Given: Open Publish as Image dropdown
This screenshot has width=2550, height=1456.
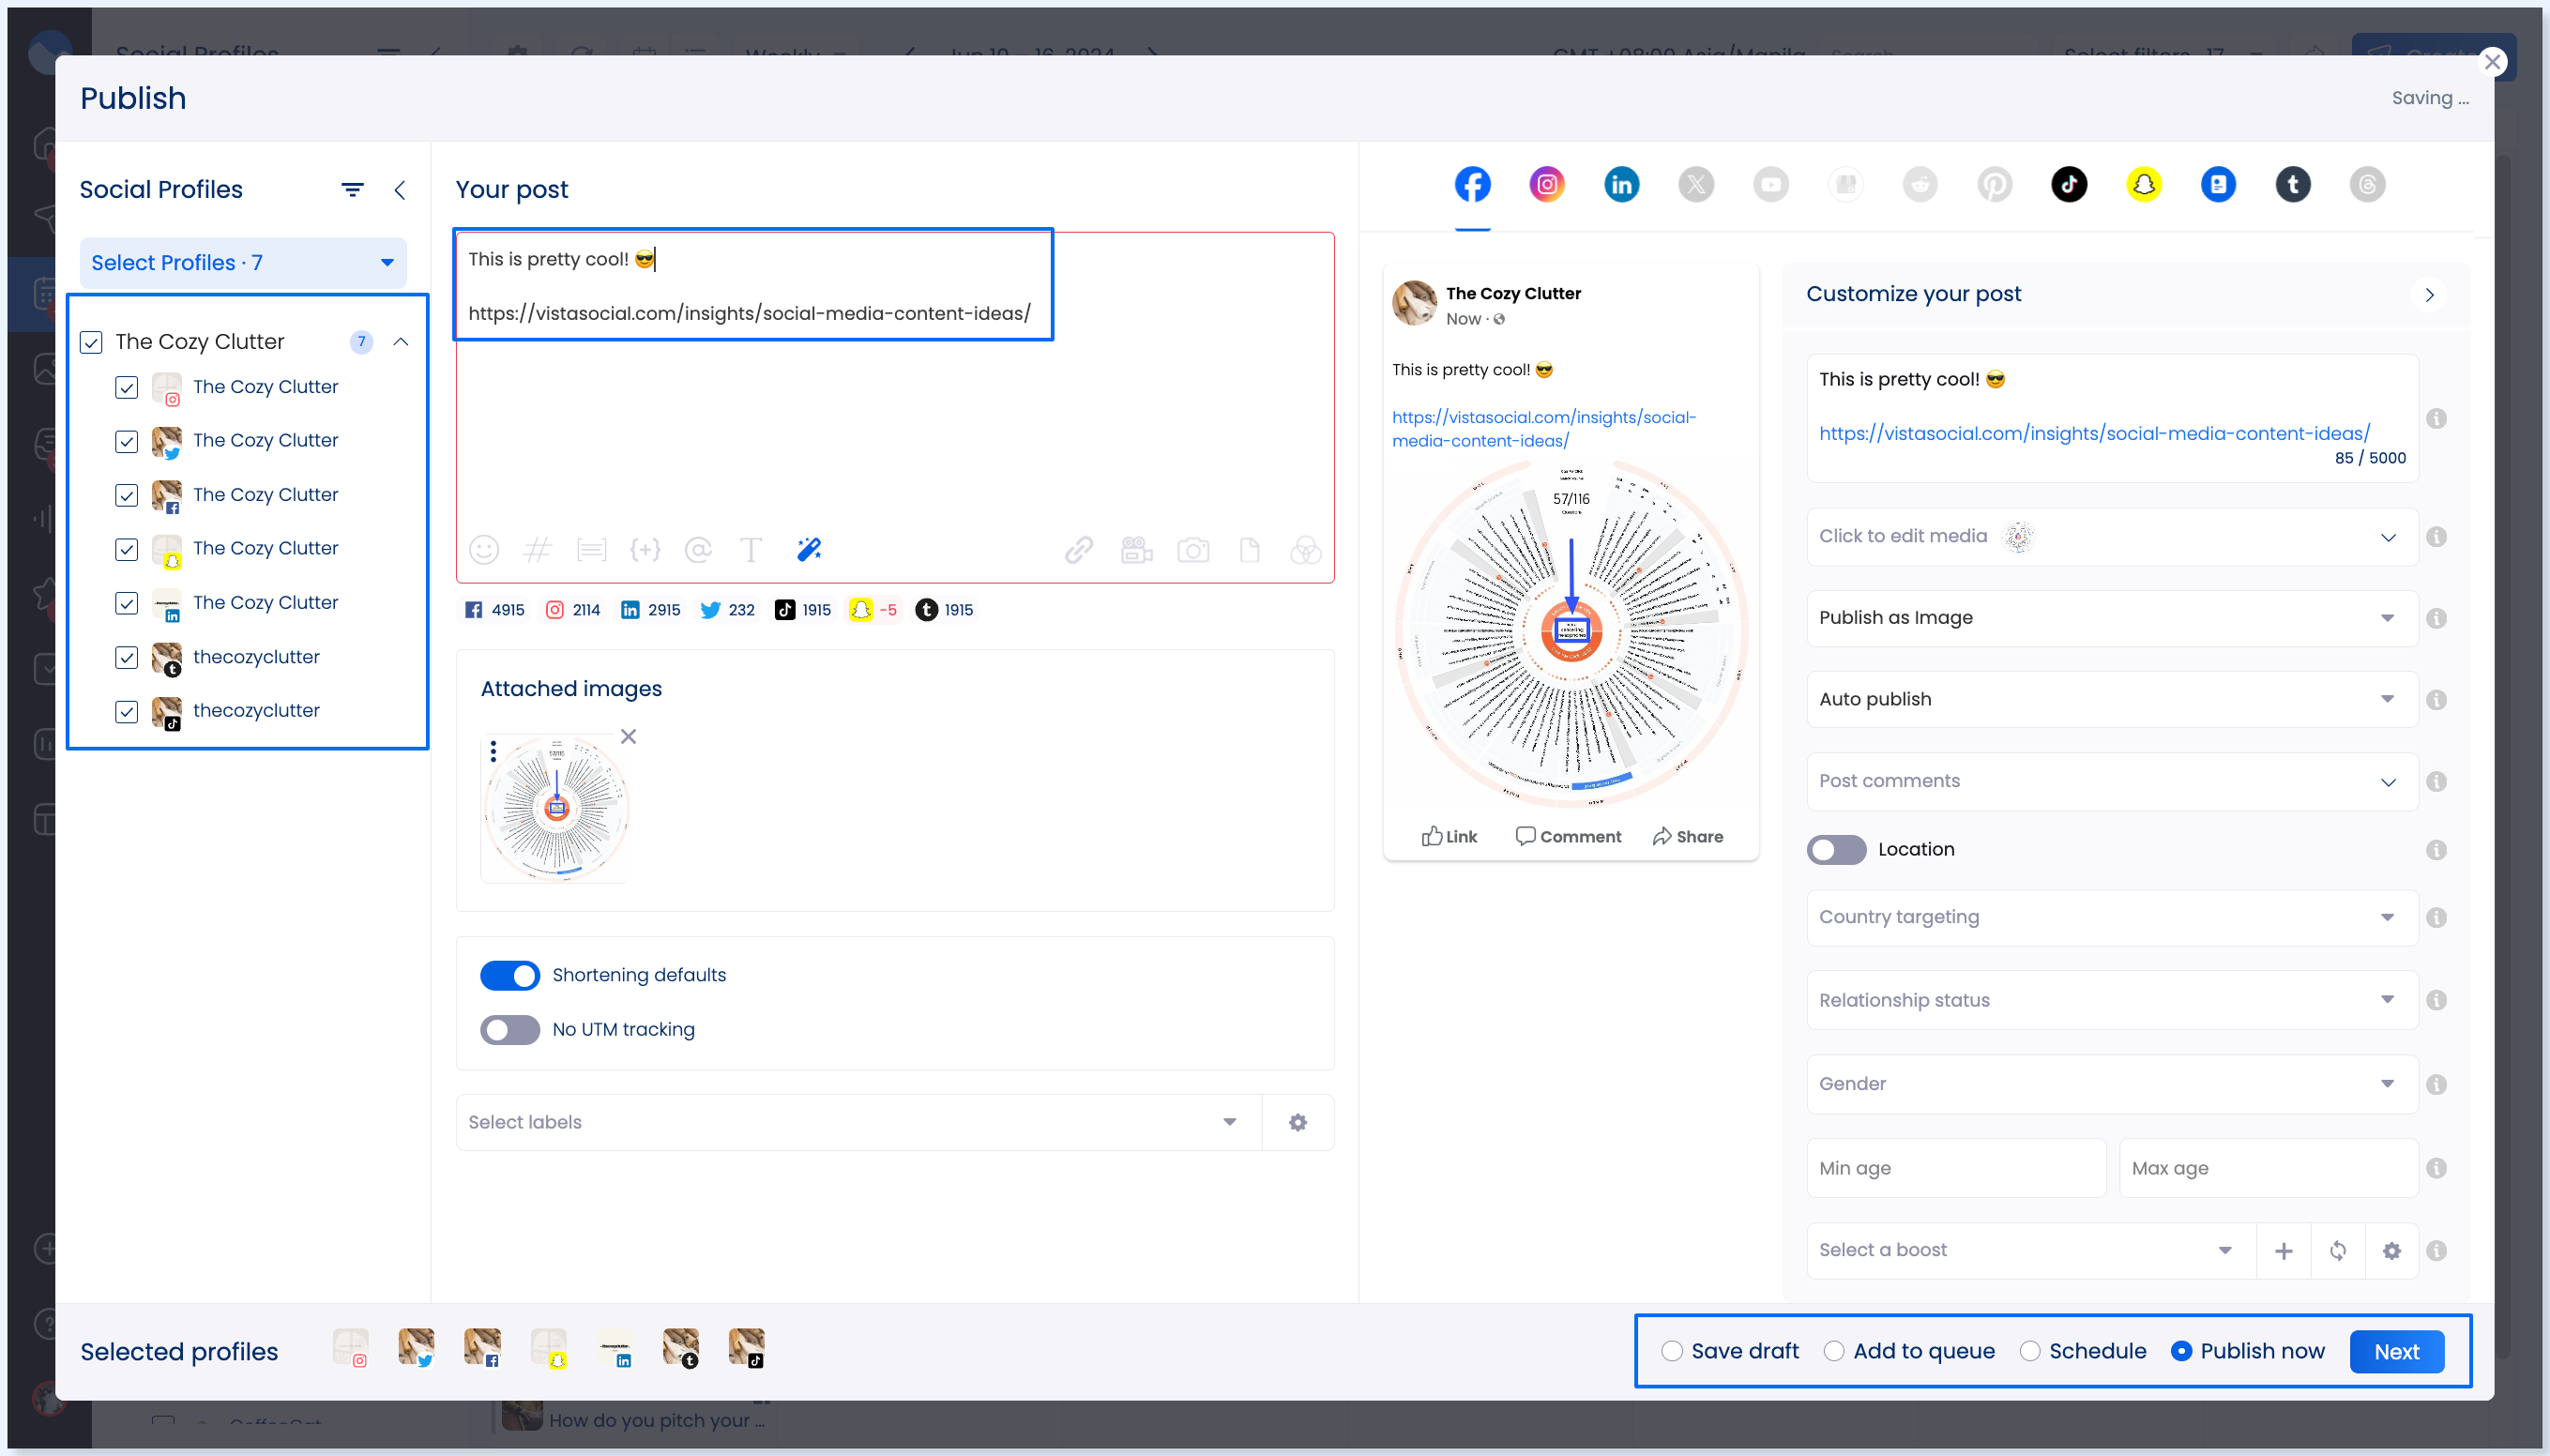Looking at the screenshot, I should [2112, 618].
